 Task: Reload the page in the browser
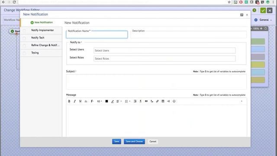click(x=14, y=2)
